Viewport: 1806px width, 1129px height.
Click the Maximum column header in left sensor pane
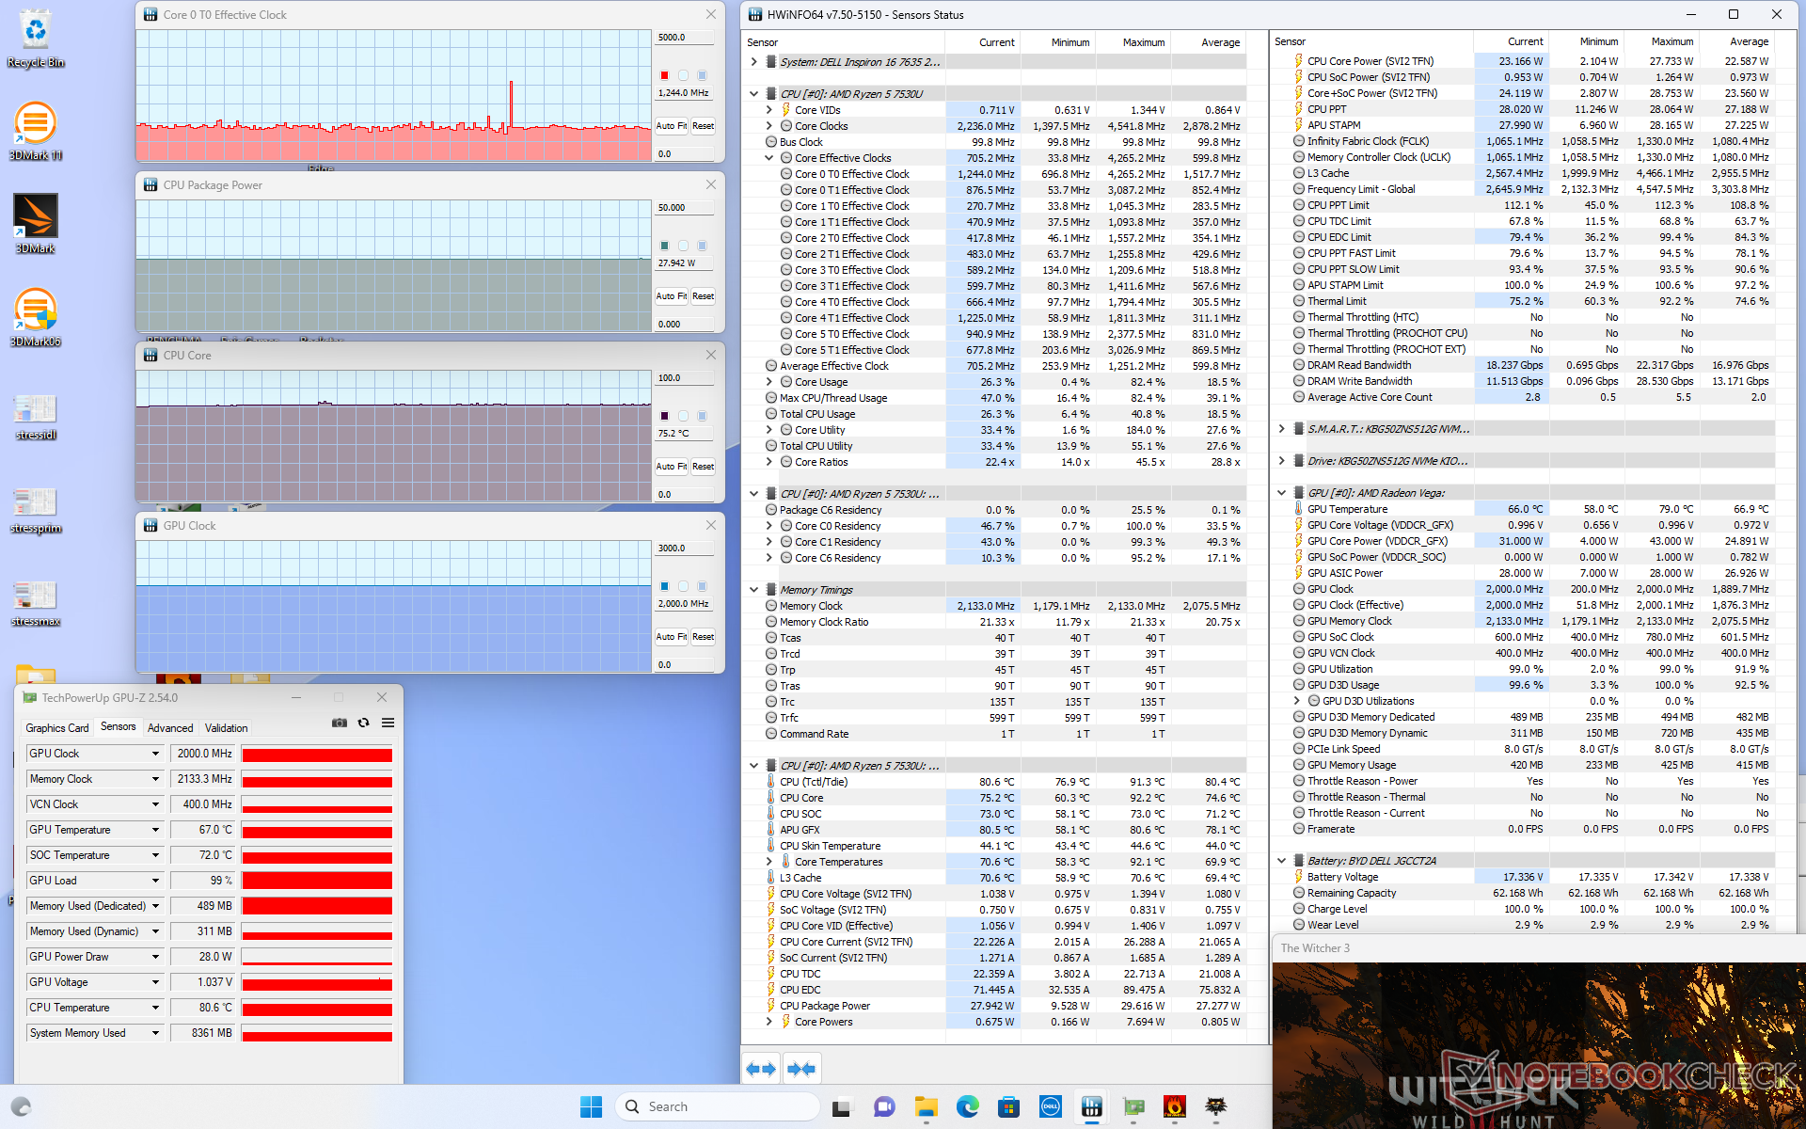pyautogui.click(x=1133, y=42)
